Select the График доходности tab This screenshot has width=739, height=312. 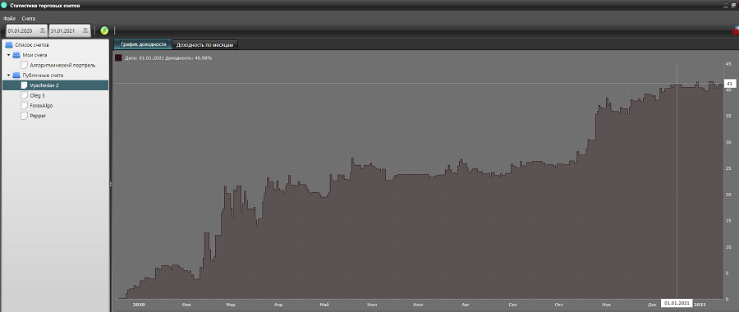[143, 44]
